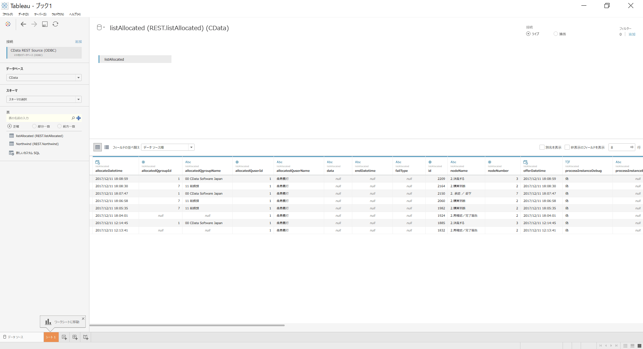Switch to the metadata list view
Screen dimensions: 643x349
point(106,147)
